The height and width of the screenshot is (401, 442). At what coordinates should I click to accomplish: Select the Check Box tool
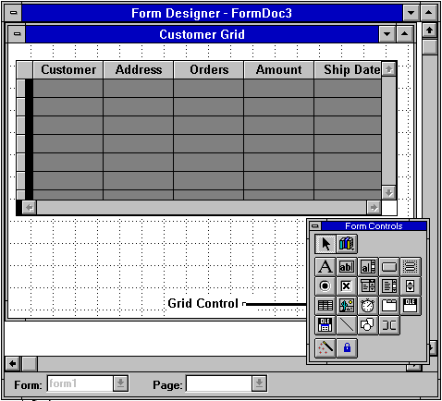pyautogui.click(x=347, y=286)
